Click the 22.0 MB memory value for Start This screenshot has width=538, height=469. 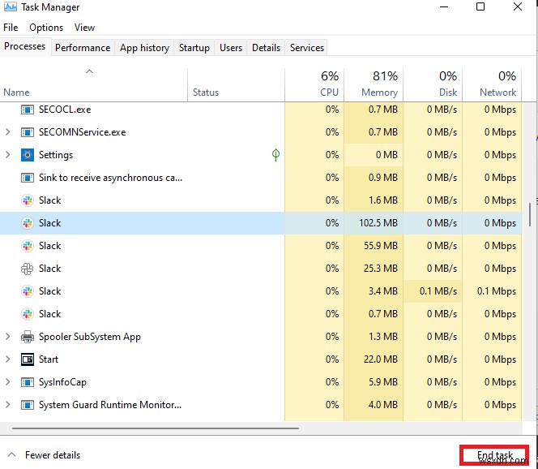click(381, 359)
